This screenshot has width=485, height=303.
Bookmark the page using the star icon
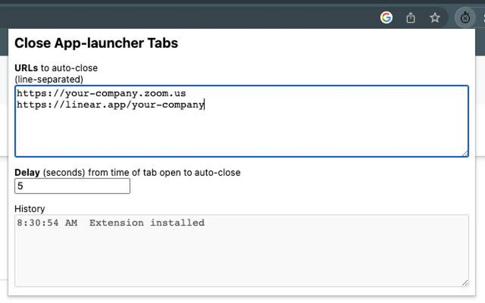(435, 18)
